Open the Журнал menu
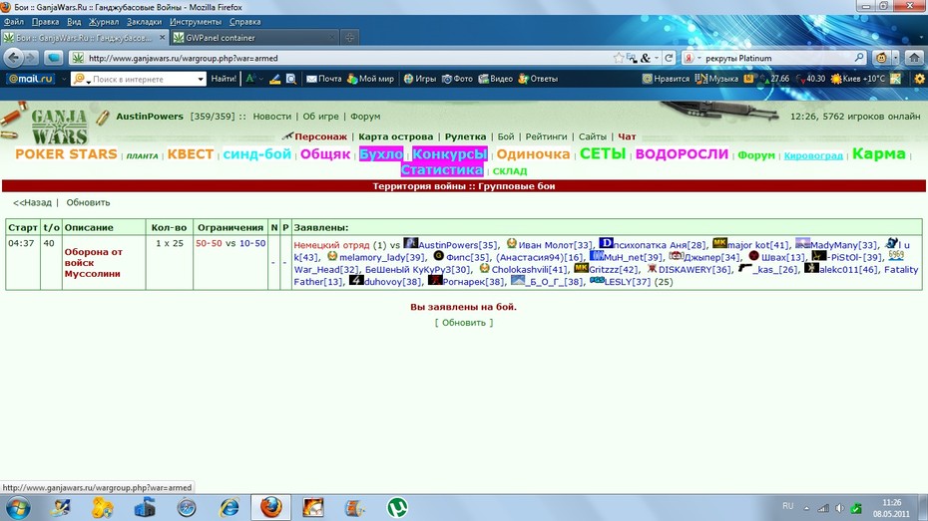The height and width of the screenshot is (521, 928). pyautogui.click(x=104, y=22)
